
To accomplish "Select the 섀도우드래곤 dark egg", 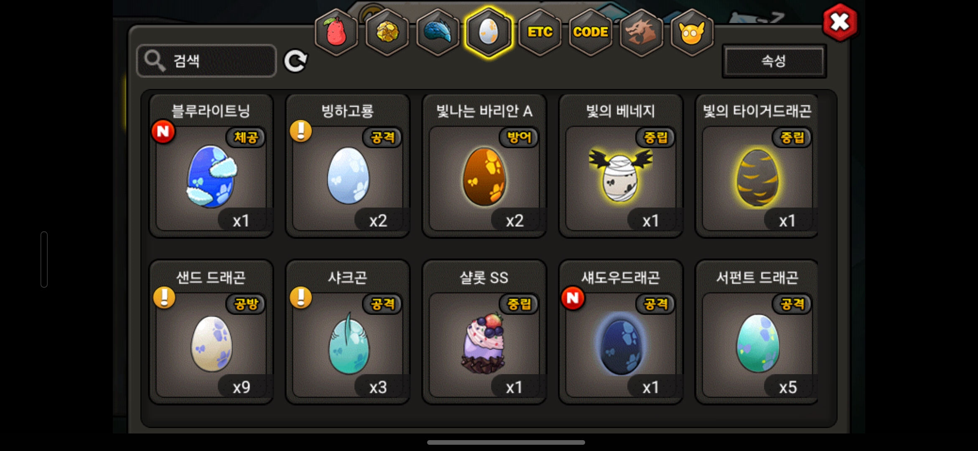I will tap(621, 332).
